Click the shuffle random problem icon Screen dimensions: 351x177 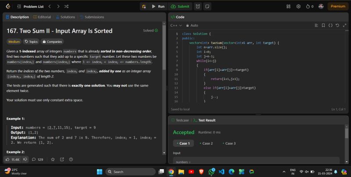pos(66,7)
